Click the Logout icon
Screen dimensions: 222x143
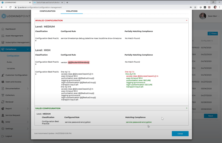pyautogui.click(x=3, y=136)
